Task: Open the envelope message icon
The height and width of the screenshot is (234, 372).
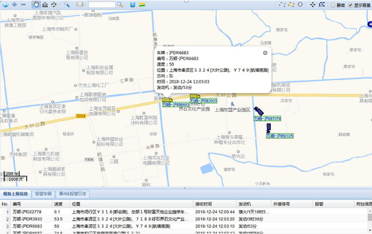Action: pyautogui.click(x=80, y=5)
